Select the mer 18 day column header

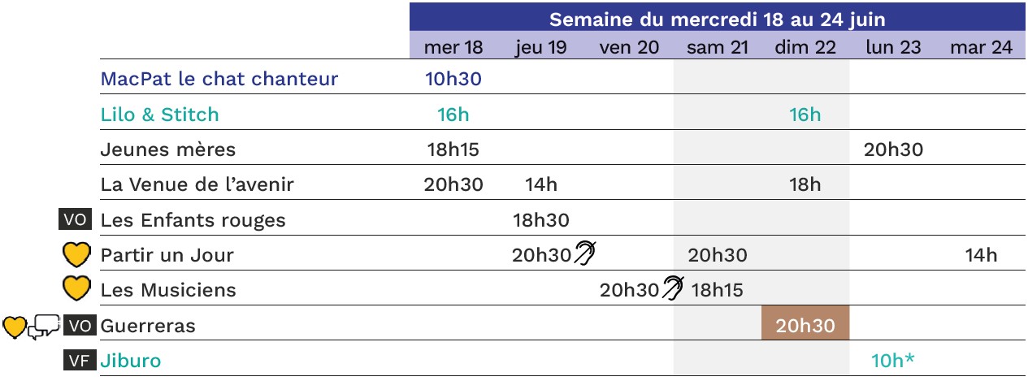[x=453, y=47]
